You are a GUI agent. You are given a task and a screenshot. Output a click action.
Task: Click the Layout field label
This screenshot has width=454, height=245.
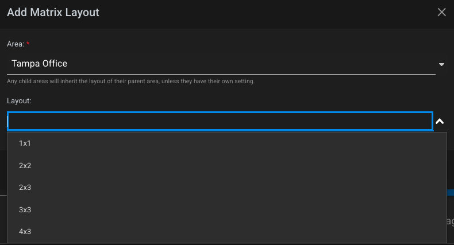coord(18,100)
